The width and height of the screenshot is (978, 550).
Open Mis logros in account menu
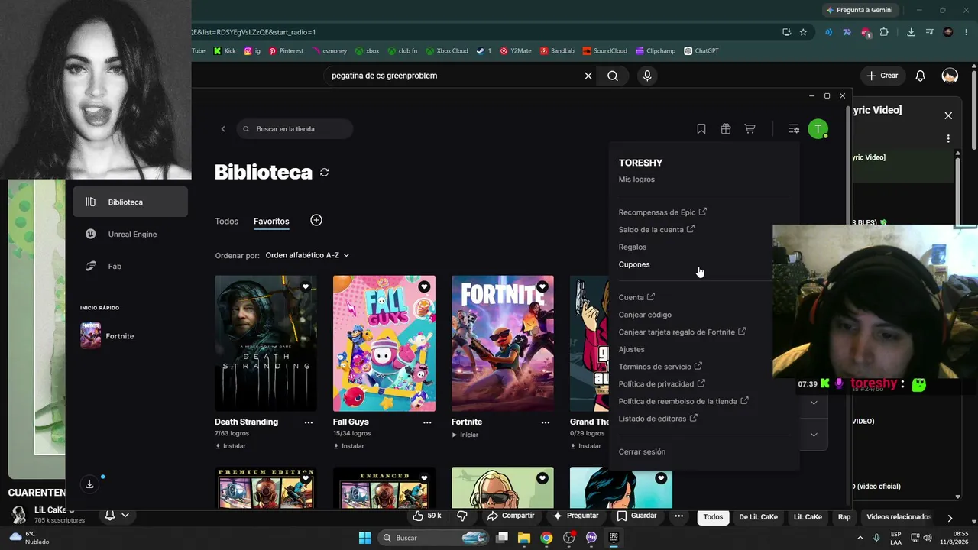click(636, 180)
